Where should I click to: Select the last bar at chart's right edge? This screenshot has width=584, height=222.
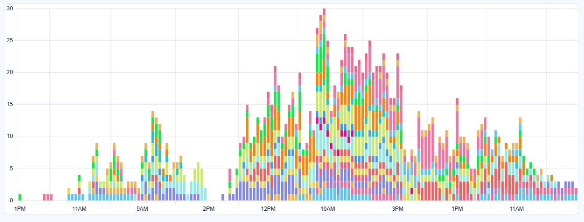coord(576,194)
